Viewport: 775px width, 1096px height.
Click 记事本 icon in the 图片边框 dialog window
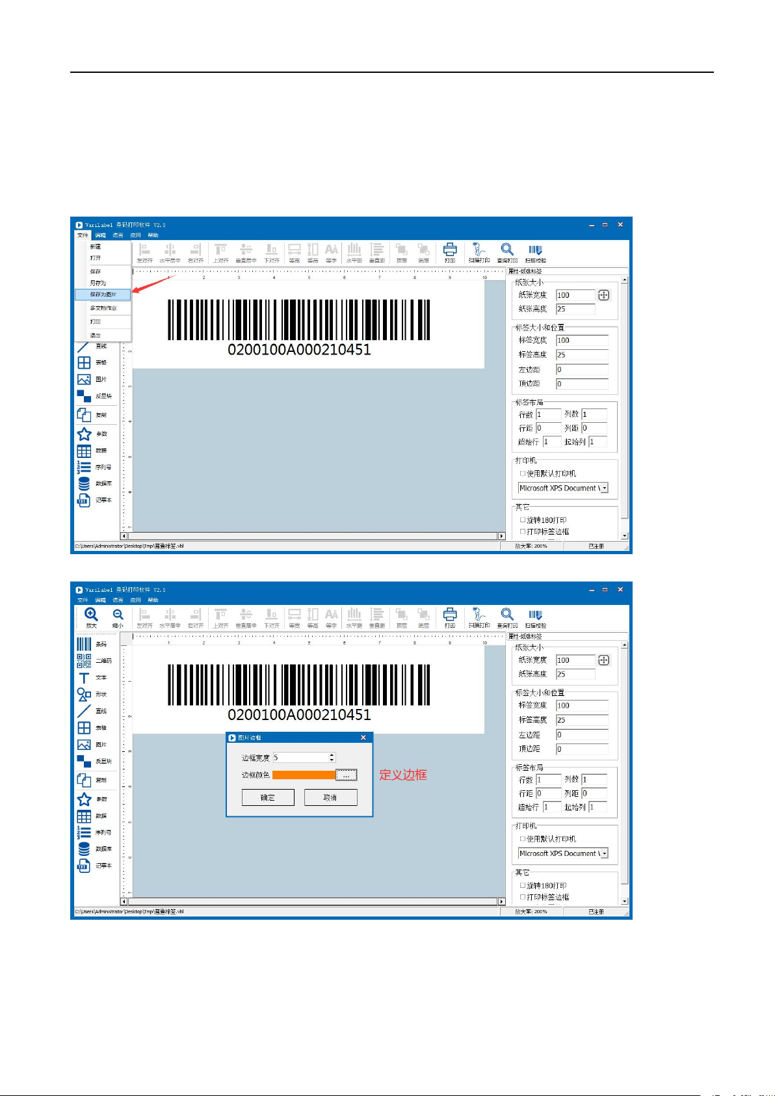pos(84,866)
